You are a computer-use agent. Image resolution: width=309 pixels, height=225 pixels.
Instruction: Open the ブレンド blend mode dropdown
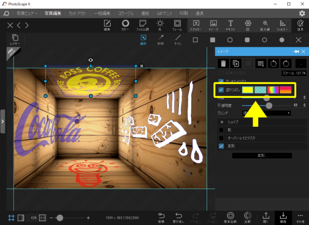[x=267, y=113]
